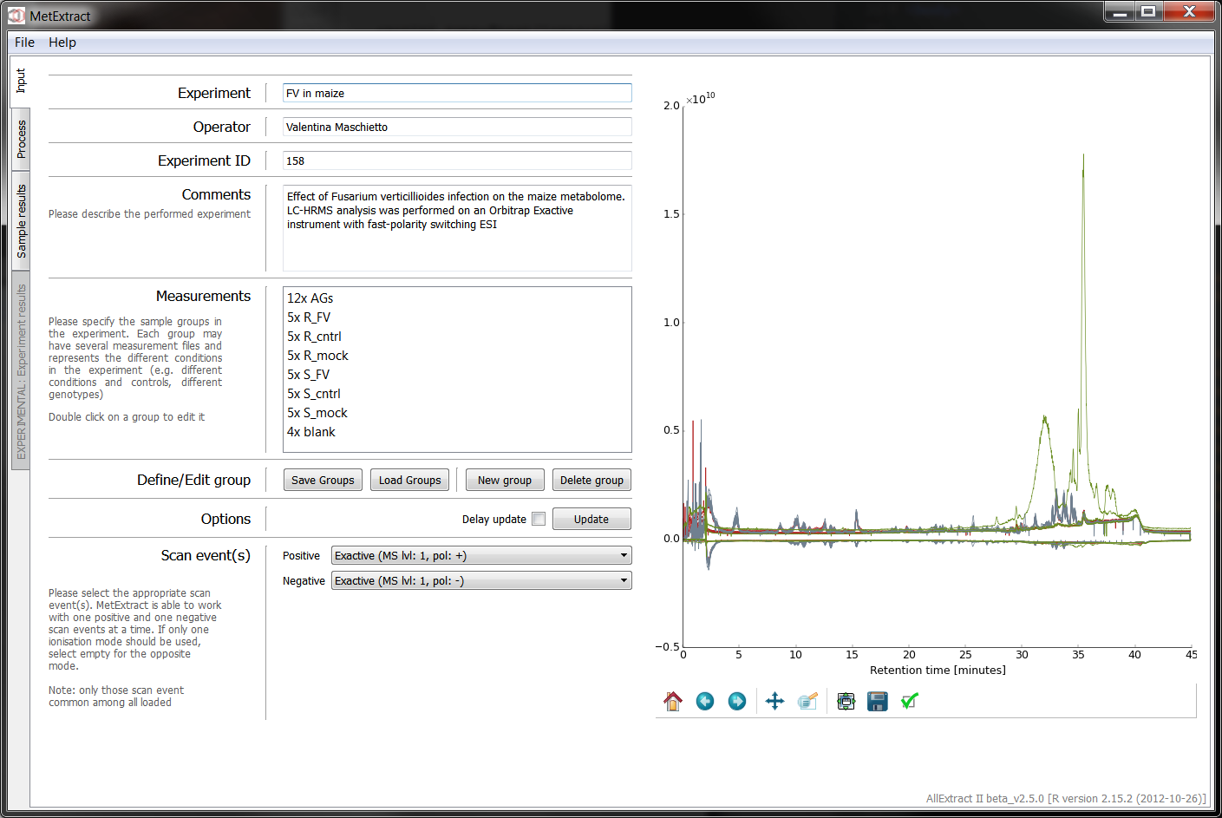Image resolution: width=1222 pixels, height=818 pixels.
Task: Click into the Comments text box
Action: tap(457, 228)
